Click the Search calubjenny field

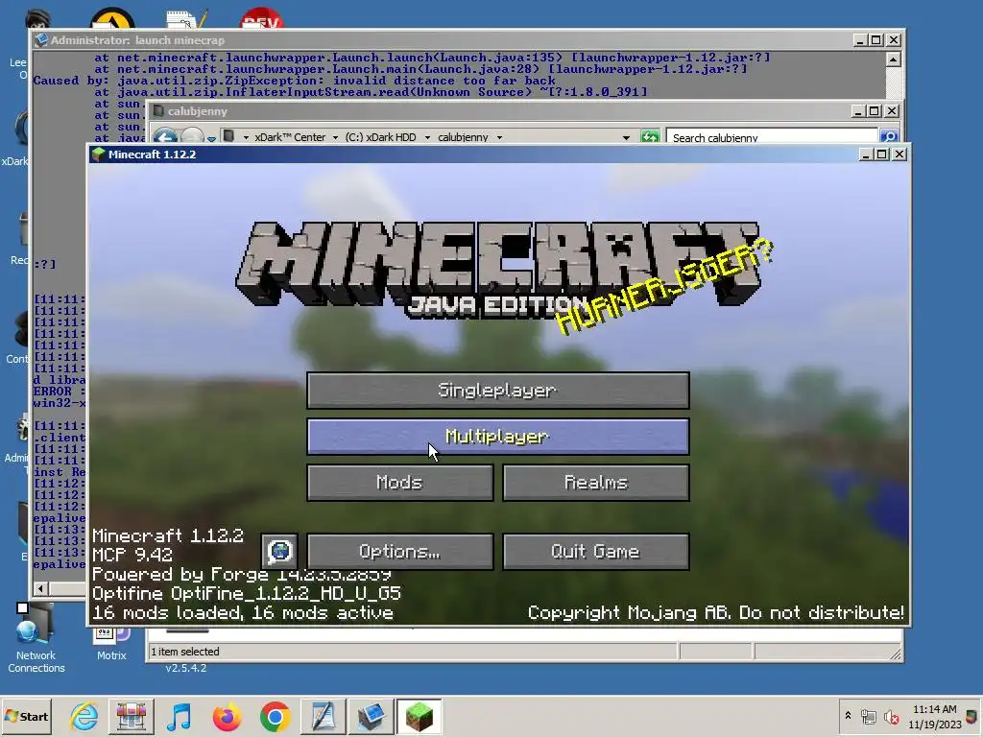pyautogui.click(x=773, y=137)
